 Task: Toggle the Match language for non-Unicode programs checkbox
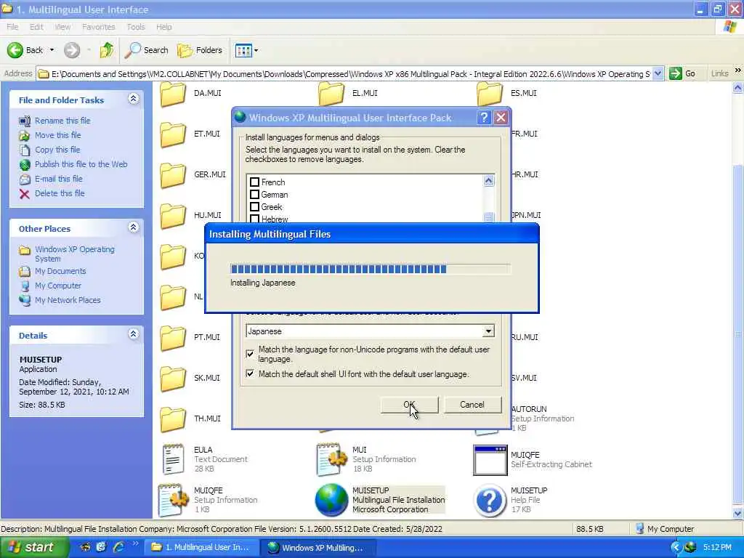[250, 354]
